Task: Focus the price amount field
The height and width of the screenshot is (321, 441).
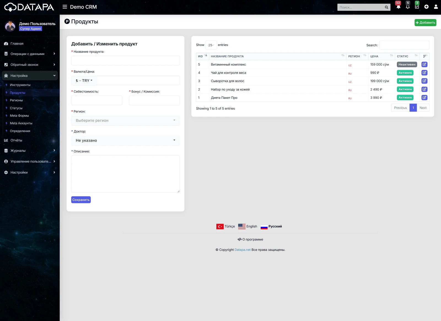Action: pyautogui.click(x=138, y=81)
